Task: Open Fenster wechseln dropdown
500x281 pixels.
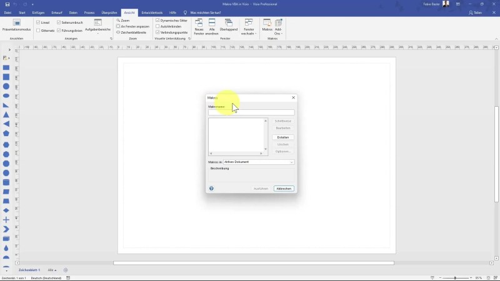Action: [x=248, y=27]
